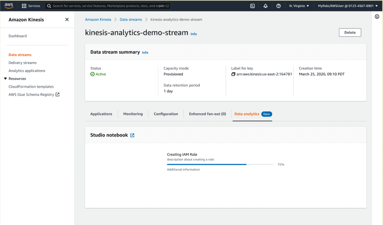Click the 'Provisioned' capacity mode value
The image size is (383, 225).
173,74
